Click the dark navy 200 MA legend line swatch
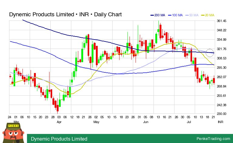This screenshot has width=233, height=143. coord(152,15)
